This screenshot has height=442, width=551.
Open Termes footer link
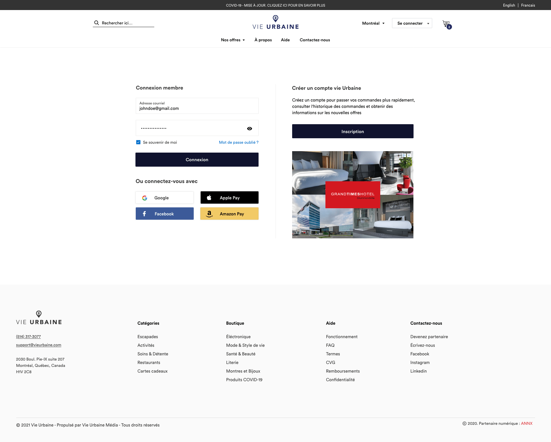coord(333,354)
